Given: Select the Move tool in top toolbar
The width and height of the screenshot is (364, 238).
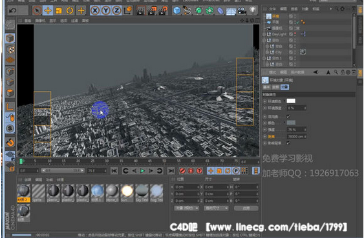Looking at the screenshot, I should point(48,10).
